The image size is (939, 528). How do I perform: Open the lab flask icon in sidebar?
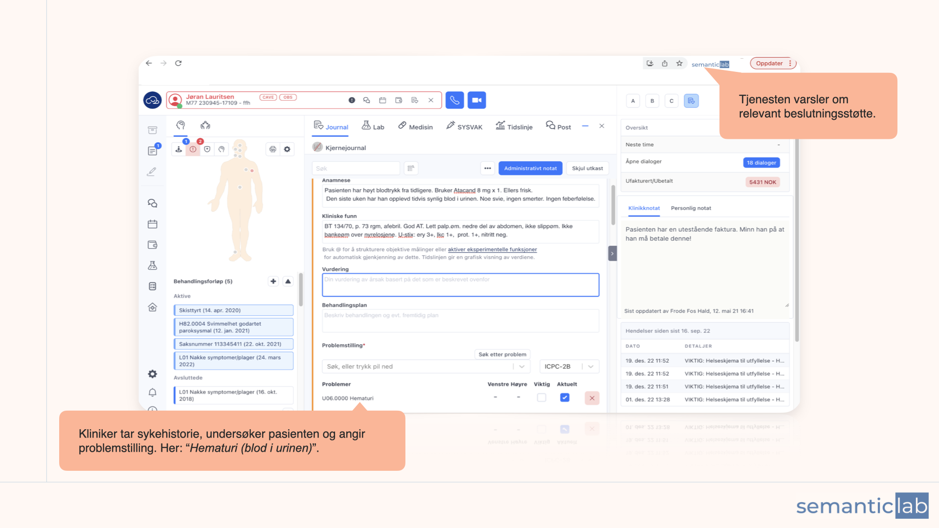pyautogui.click(x=153, y=265)
